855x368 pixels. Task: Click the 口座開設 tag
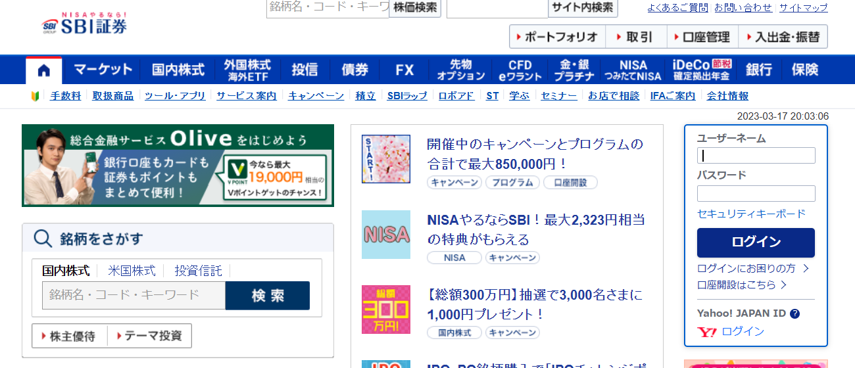570,183
